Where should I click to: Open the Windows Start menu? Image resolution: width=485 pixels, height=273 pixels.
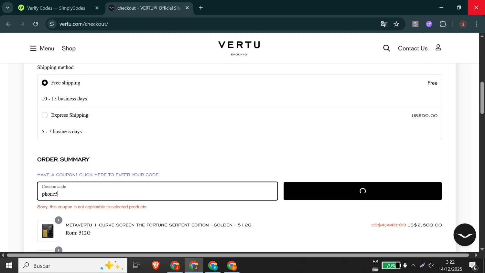coord(9,266)
